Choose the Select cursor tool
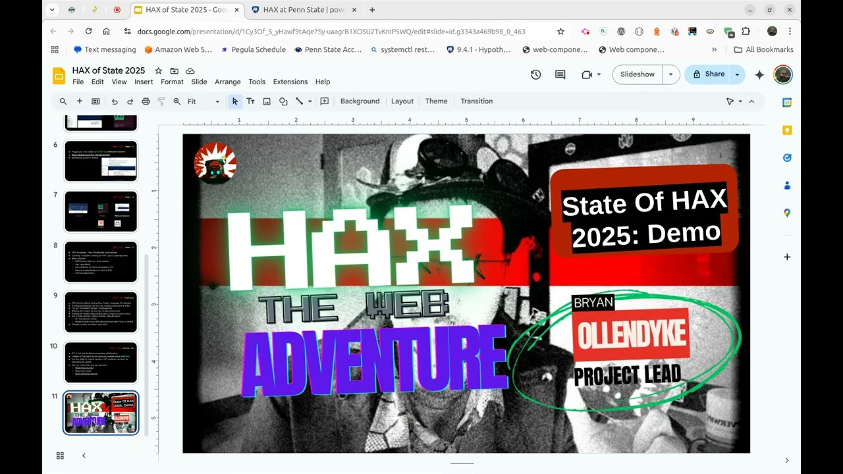 [235, 101]
